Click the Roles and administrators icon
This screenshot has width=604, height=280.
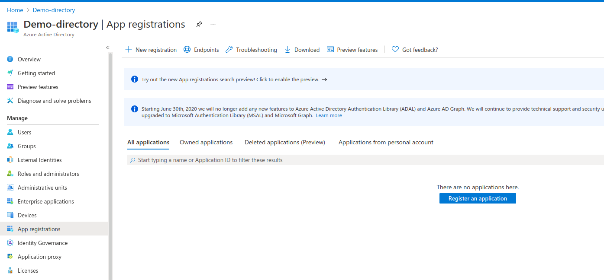10,174
